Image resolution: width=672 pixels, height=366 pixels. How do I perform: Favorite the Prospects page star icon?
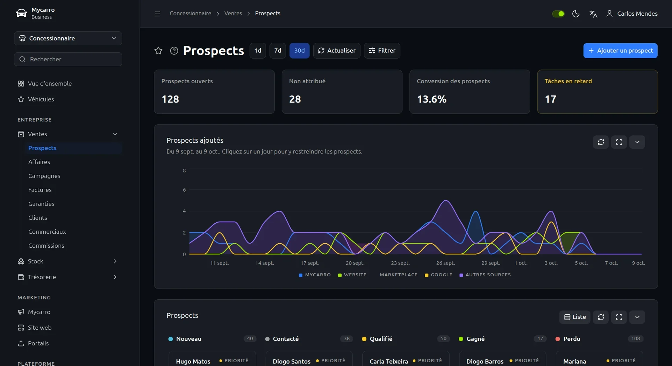coord(158,51)
